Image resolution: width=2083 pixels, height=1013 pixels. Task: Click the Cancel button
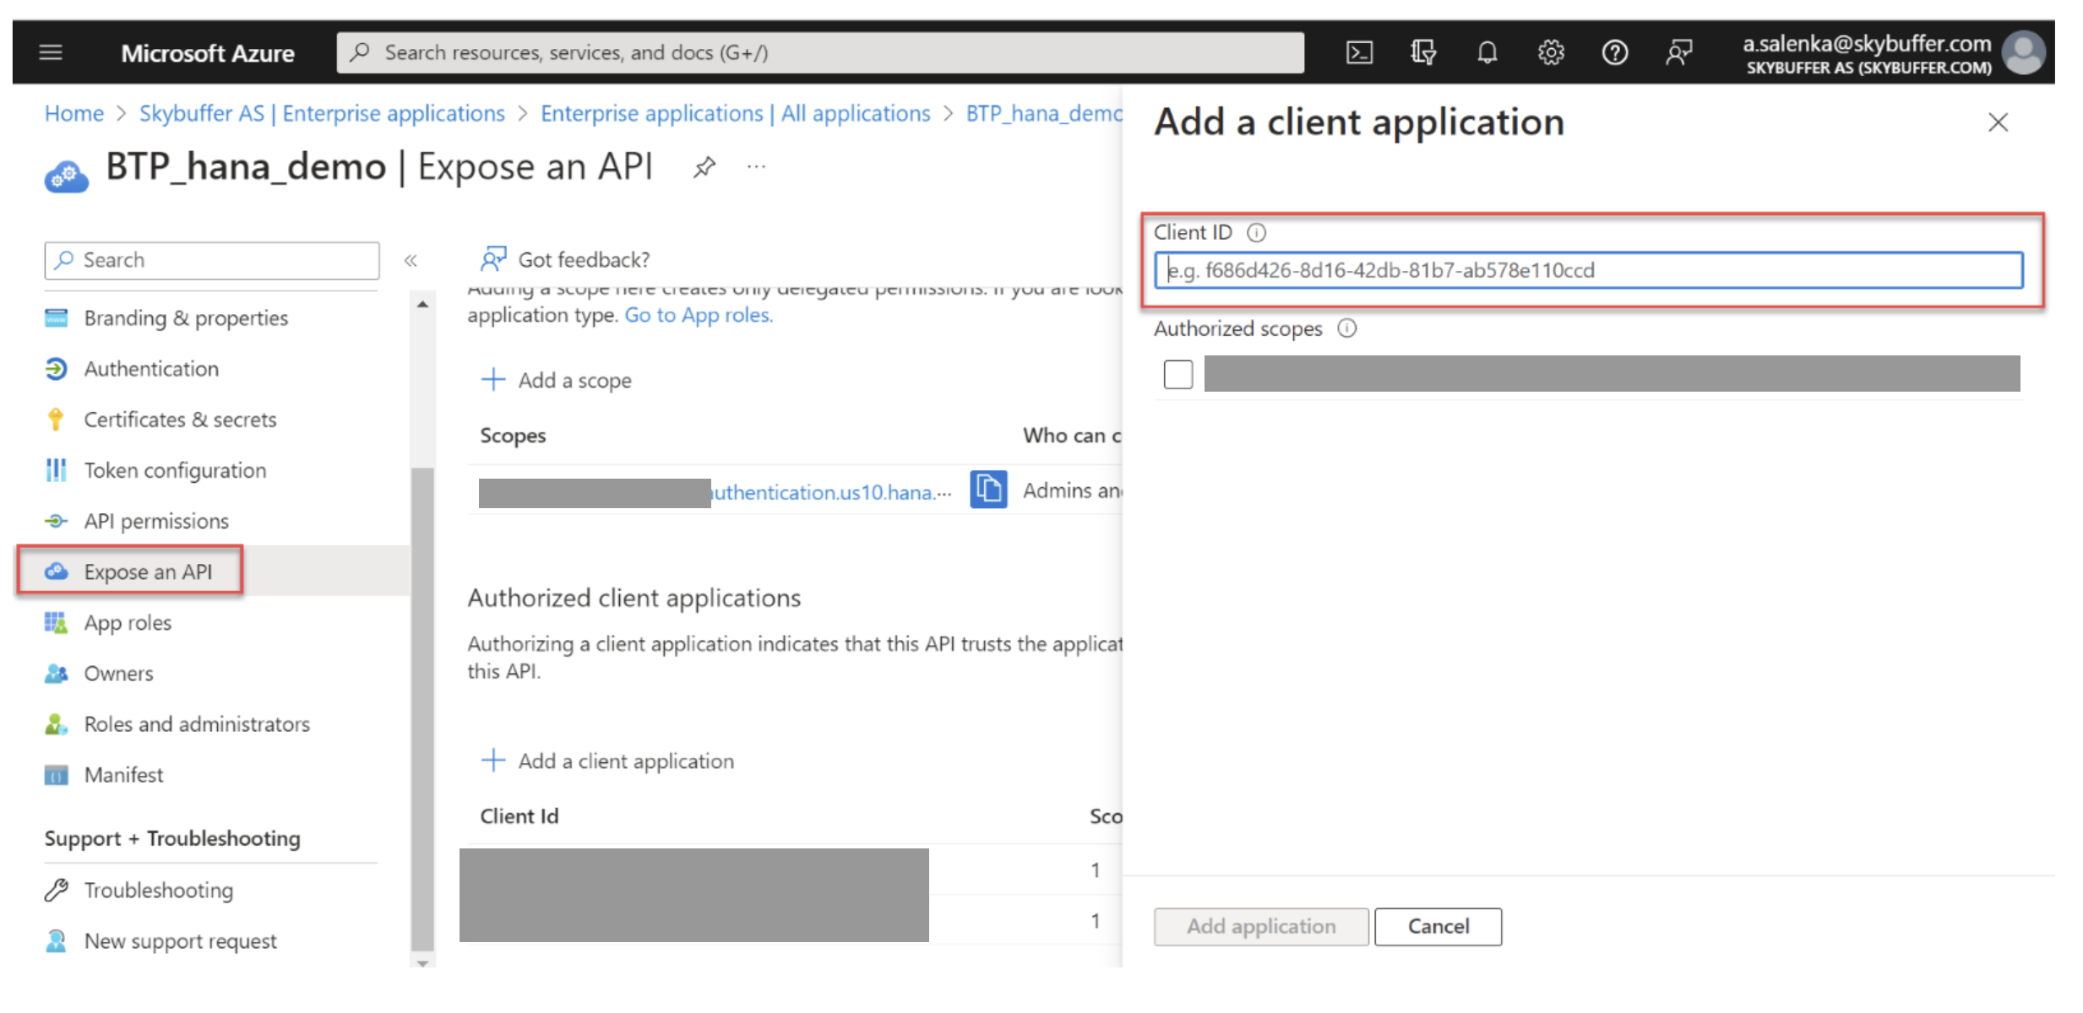[x=1438, y=926]
